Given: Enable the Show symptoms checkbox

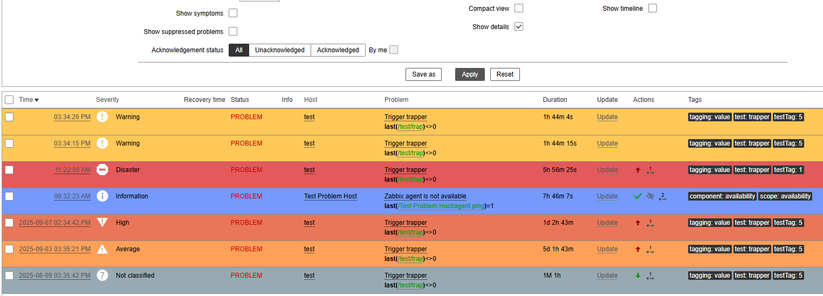Looking at the screenshot, I should point(233,13).
